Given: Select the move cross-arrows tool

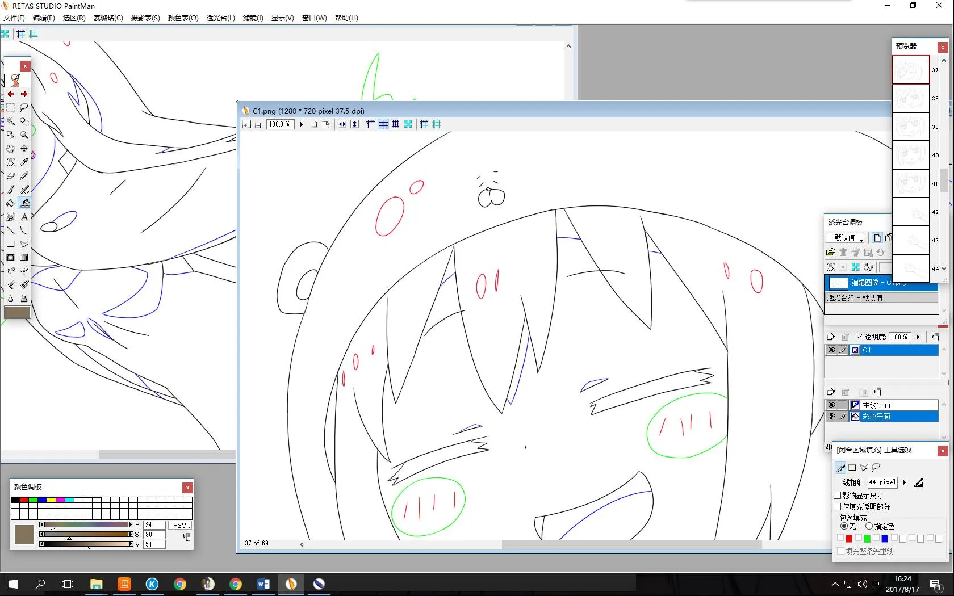Looking at the screenshot, I should (24, 148).
